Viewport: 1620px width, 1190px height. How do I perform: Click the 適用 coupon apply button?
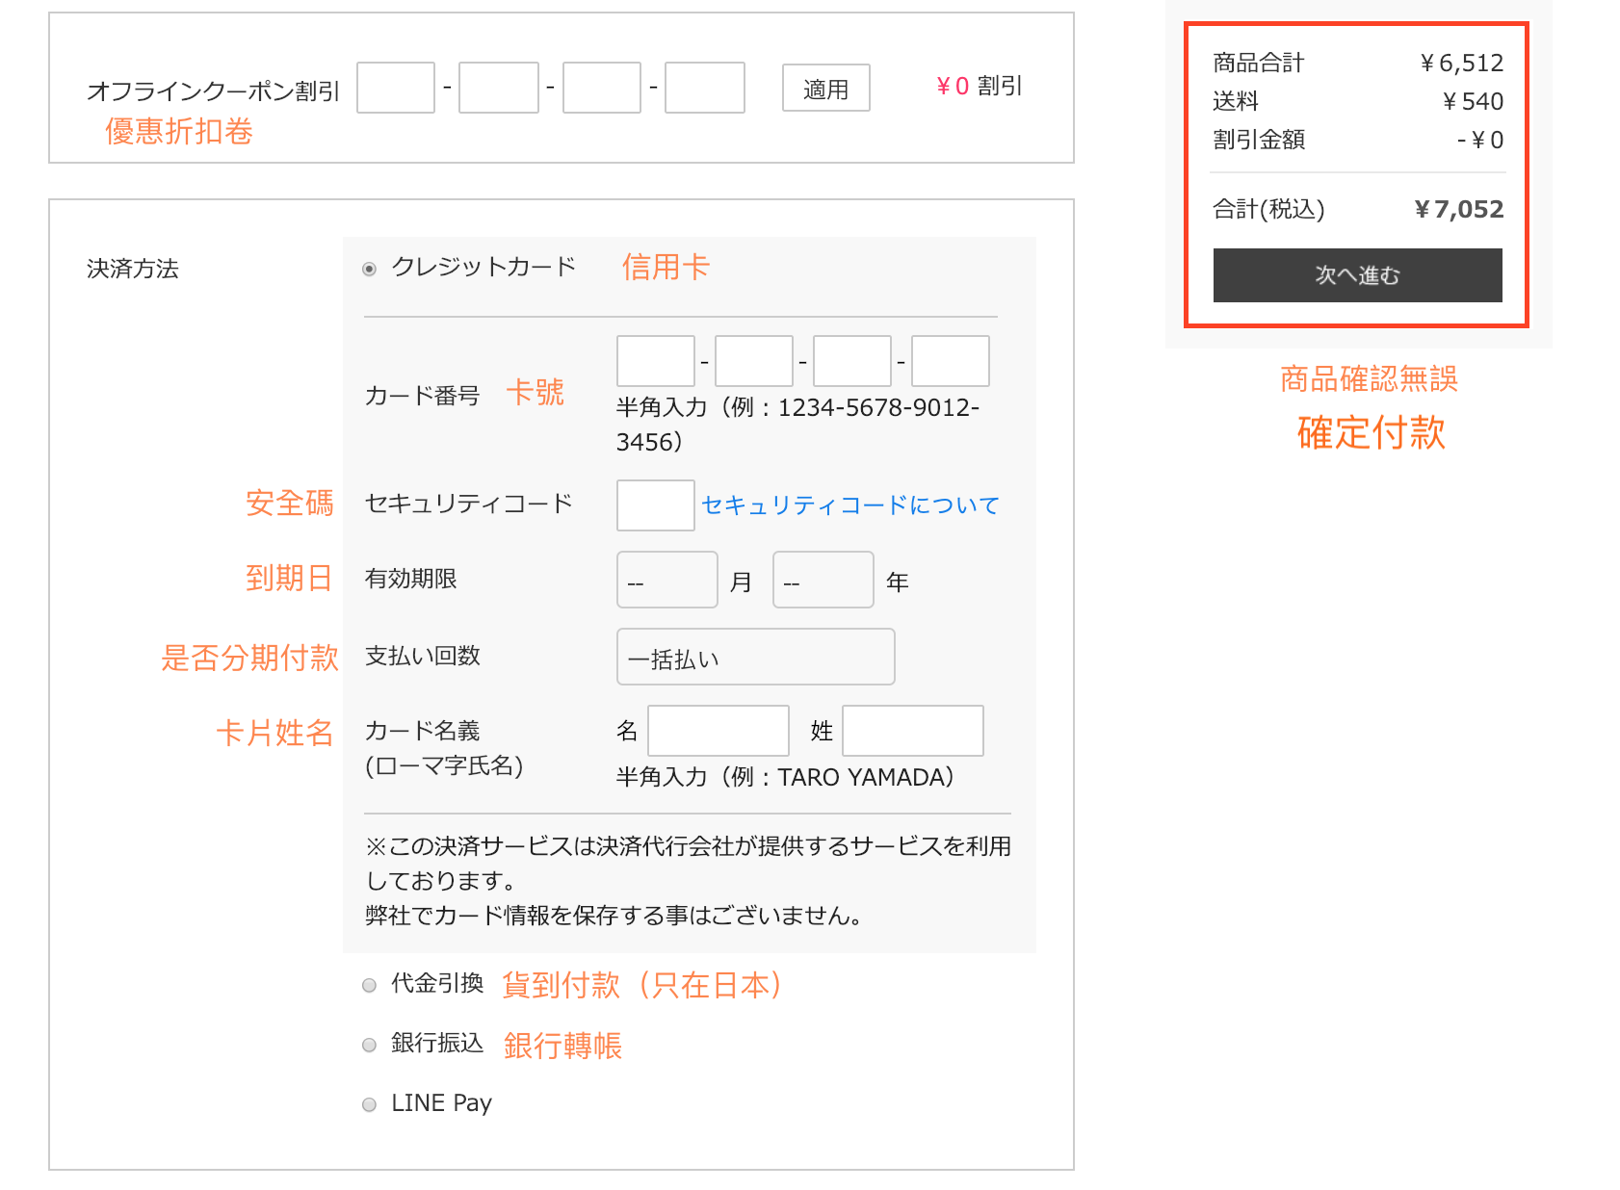825,89
